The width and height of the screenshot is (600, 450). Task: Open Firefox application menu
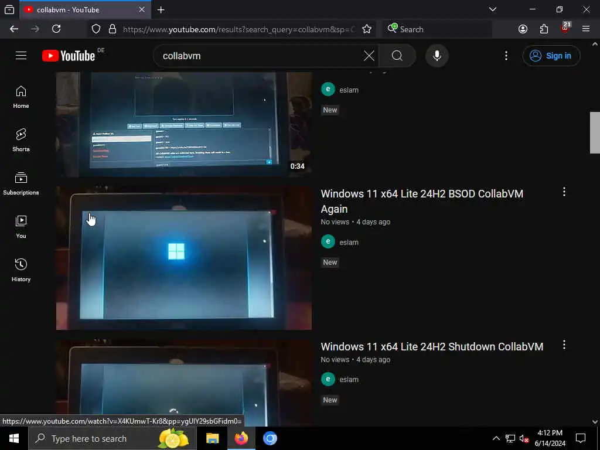tap(585, 29)
